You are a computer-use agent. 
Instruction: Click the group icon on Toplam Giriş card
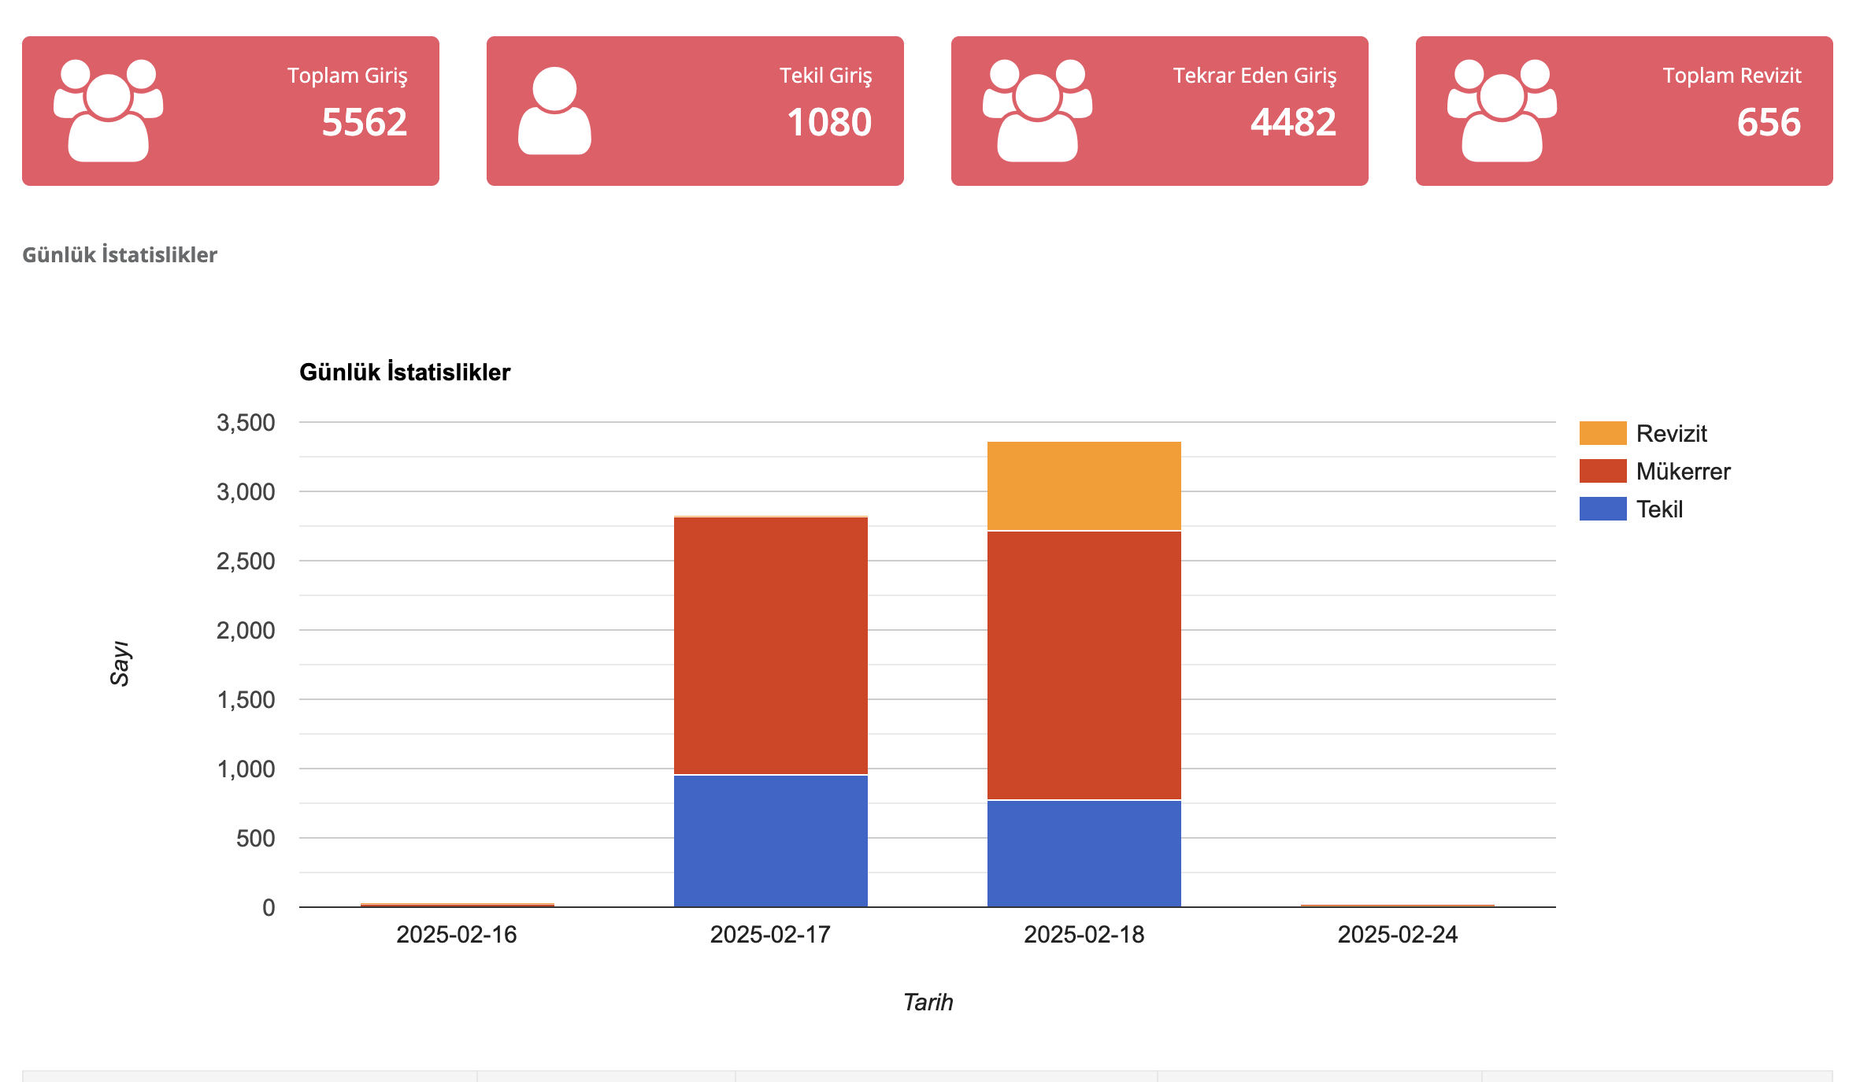(109, 111)
